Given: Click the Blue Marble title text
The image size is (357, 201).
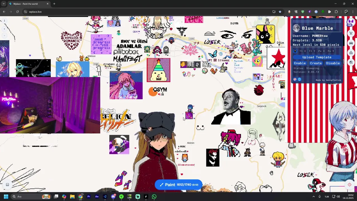Looking at the screenshot, I should [x=317, y=28].
